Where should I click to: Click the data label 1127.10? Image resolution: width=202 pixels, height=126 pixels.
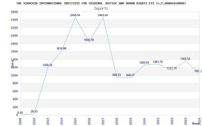tap(172, 68)
